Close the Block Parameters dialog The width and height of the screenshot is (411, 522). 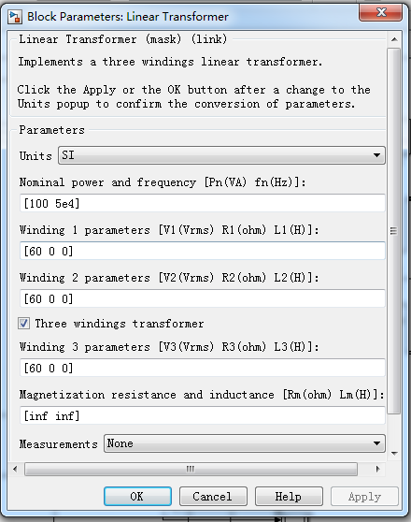point(381,13)
